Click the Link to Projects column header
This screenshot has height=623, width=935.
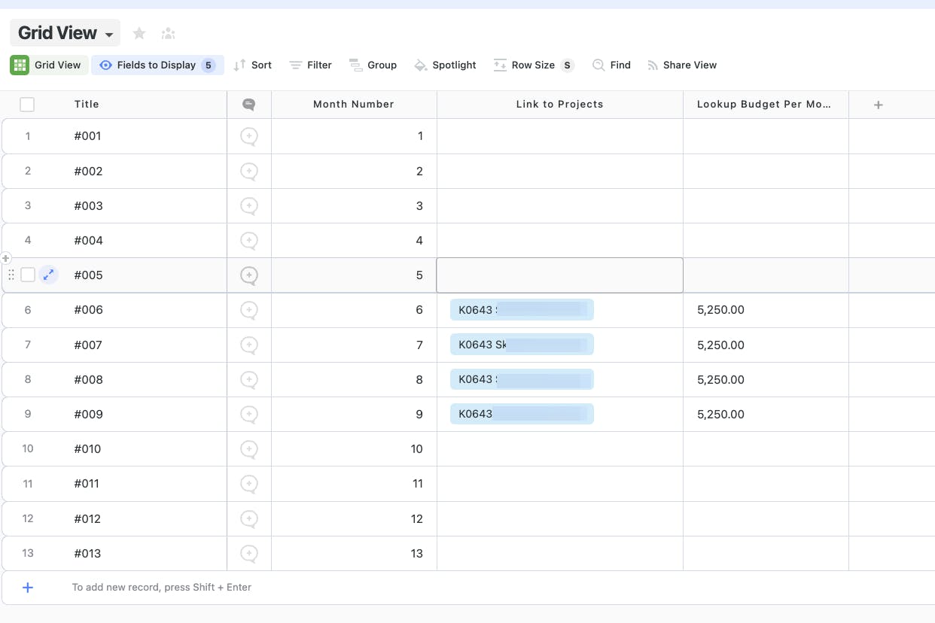point(560,105)
